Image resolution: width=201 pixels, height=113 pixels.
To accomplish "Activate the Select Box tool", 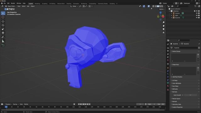I will coord(3,13).
